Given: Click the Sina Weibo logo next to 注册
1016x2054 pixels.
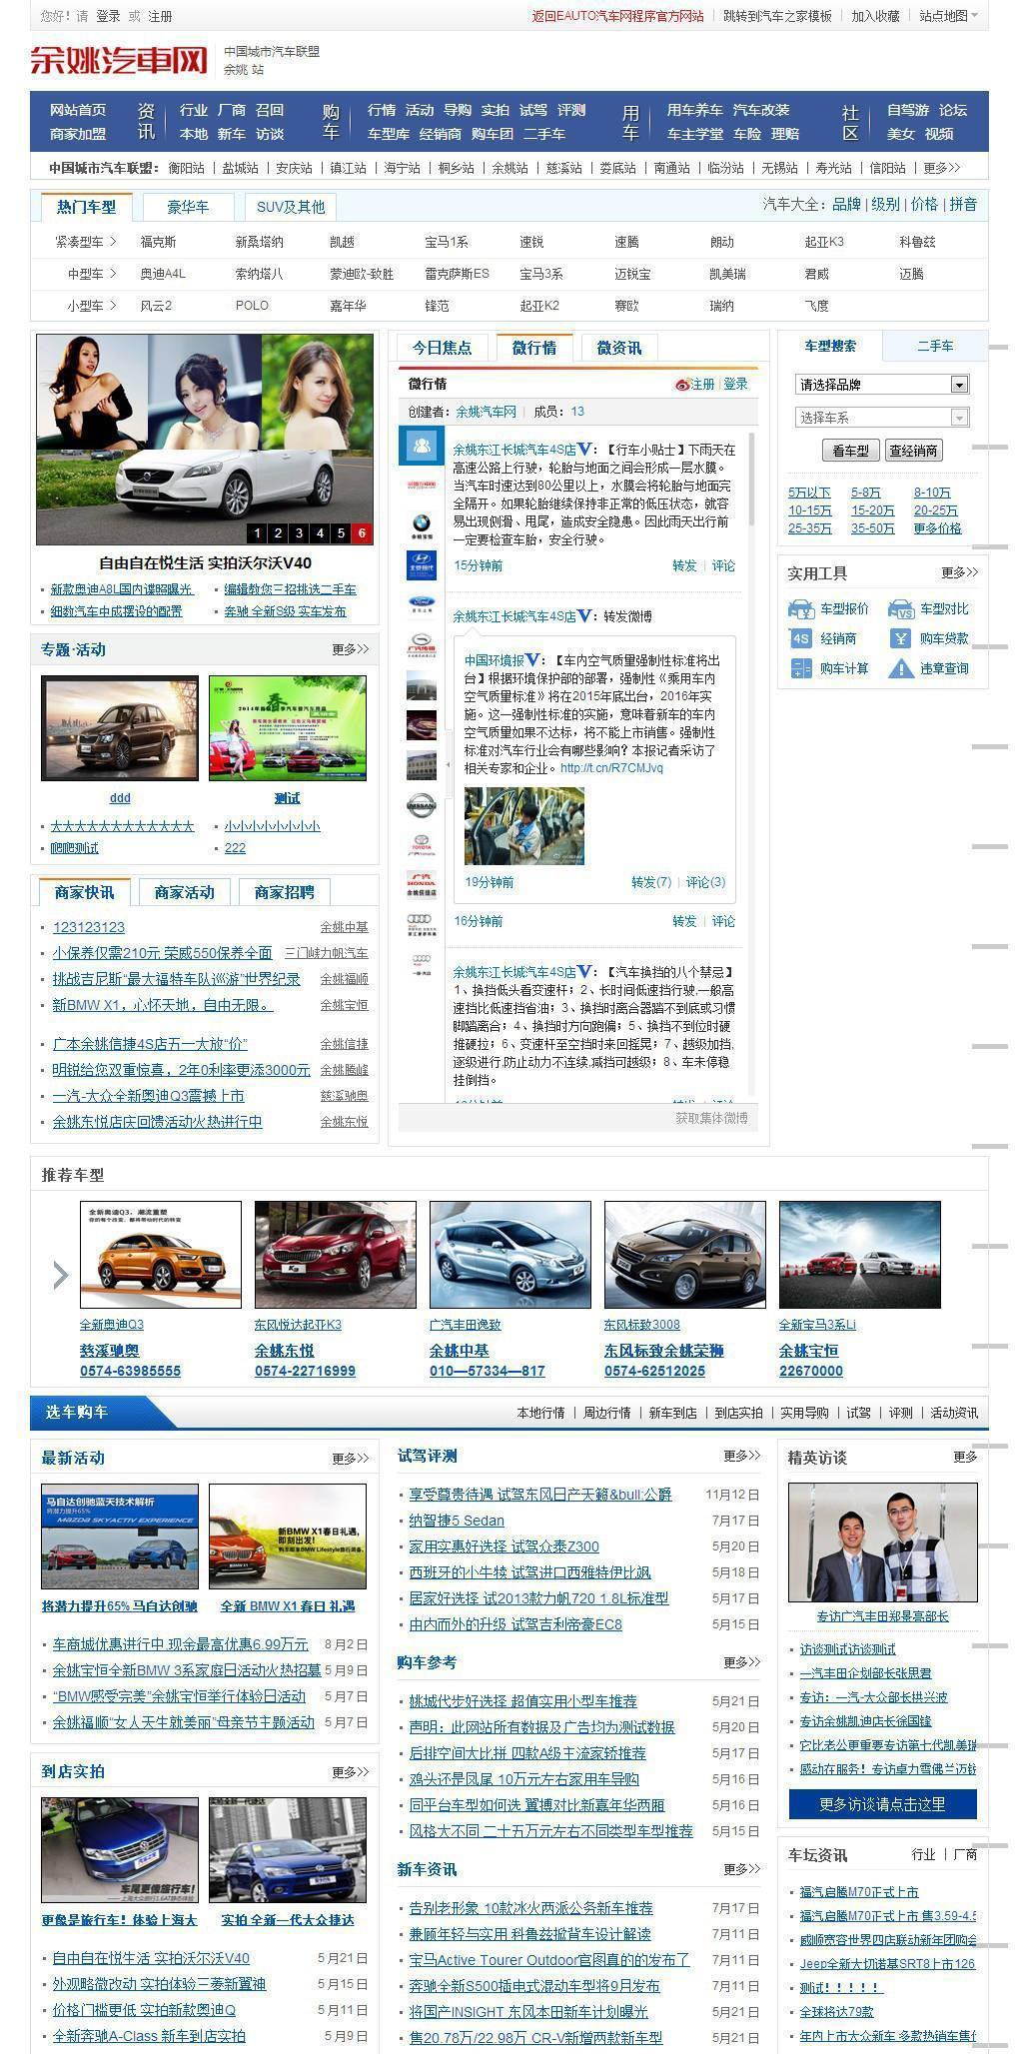Looking at the screenshot, I should pos(682,385).
